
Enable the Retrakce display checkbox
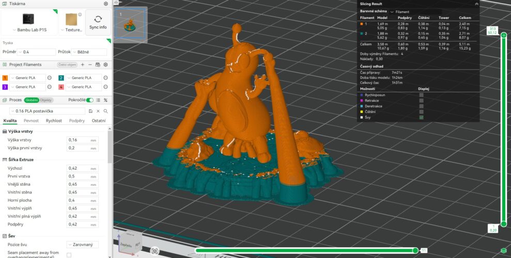(x=422, y=101)
